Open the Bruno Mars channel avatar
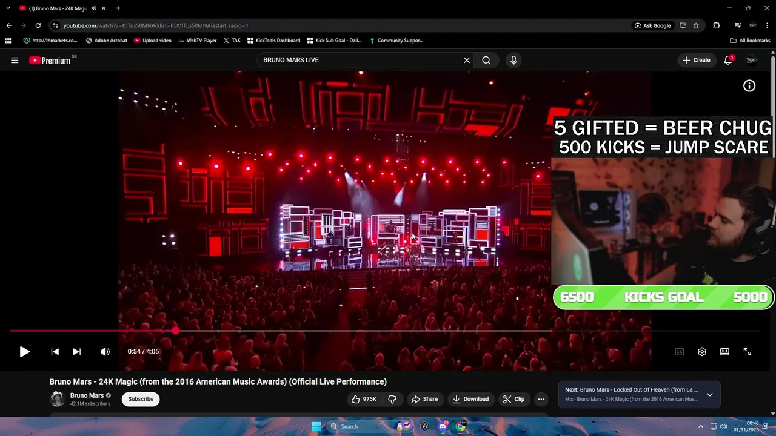 [x=57, y=399]
